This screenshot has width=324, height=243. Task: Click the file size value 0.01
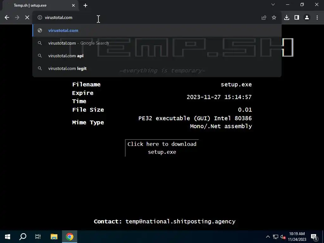click(x=245, y=110)
